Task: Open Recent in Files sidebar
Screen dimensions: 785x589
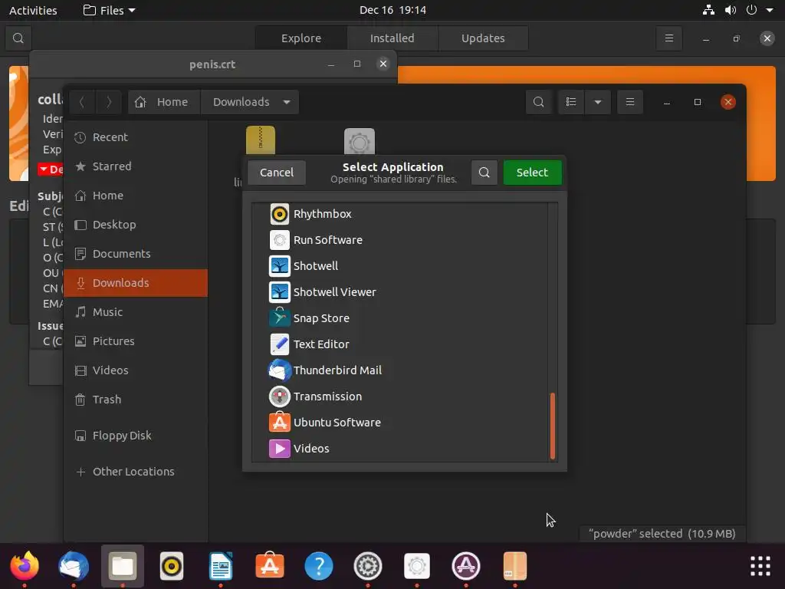Action: click(136, 137)
